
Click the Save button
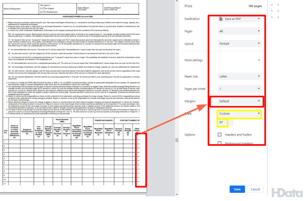pyautogui.click(x=237, y=189)
